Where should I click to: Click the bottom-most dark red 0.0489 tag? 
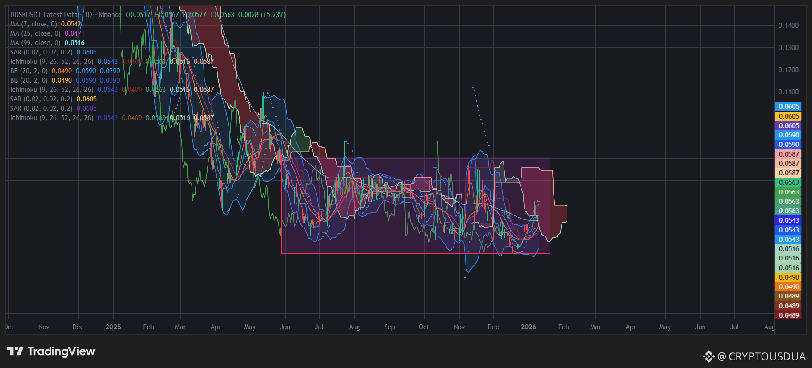(x=788, y=315)
